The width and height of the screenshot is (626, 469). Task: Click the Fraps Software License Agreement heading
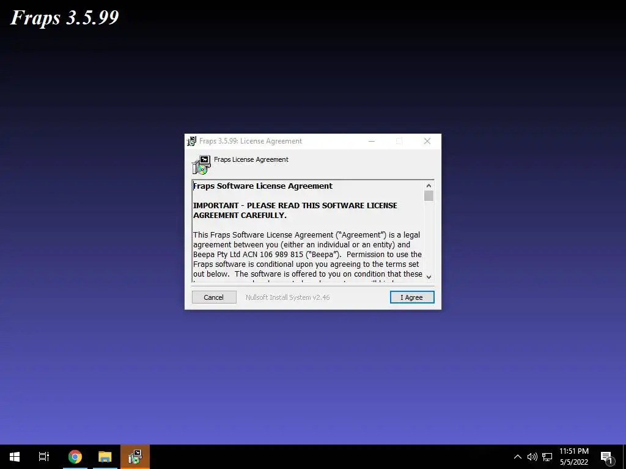pyautogui.click(x=263, y=186)
